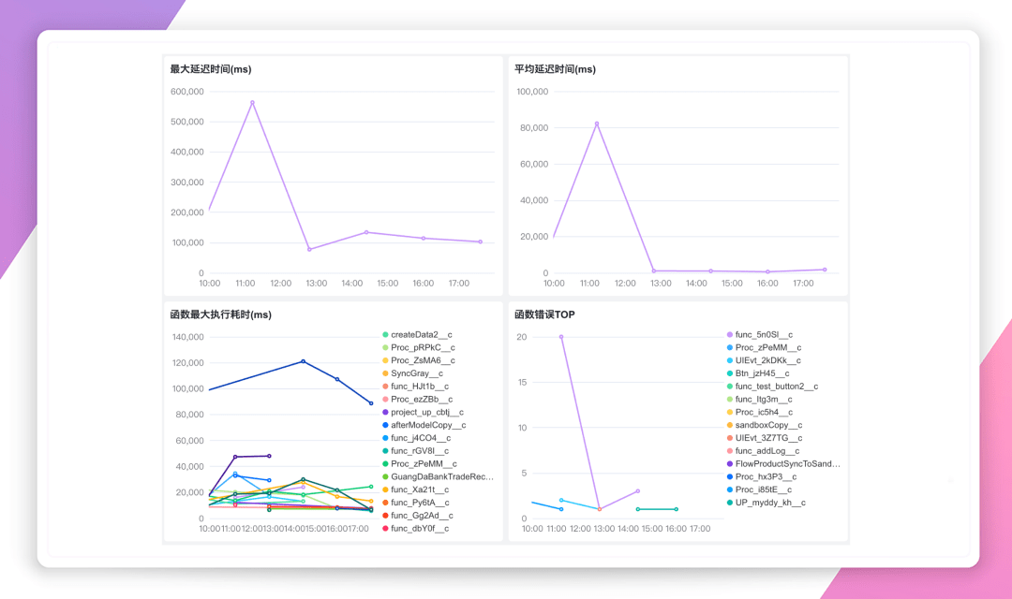The image size is (1012, 599).
Task: Click the afterModelCopy__c legend label
Action: click(x=427, y=425)
